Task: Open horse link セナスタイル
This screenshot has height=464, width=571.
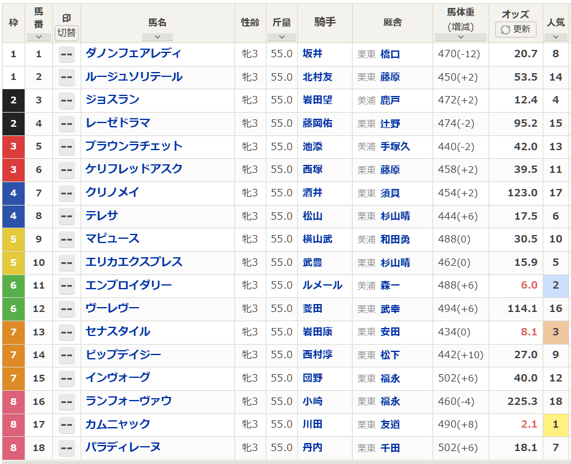Action: point(118,332)
